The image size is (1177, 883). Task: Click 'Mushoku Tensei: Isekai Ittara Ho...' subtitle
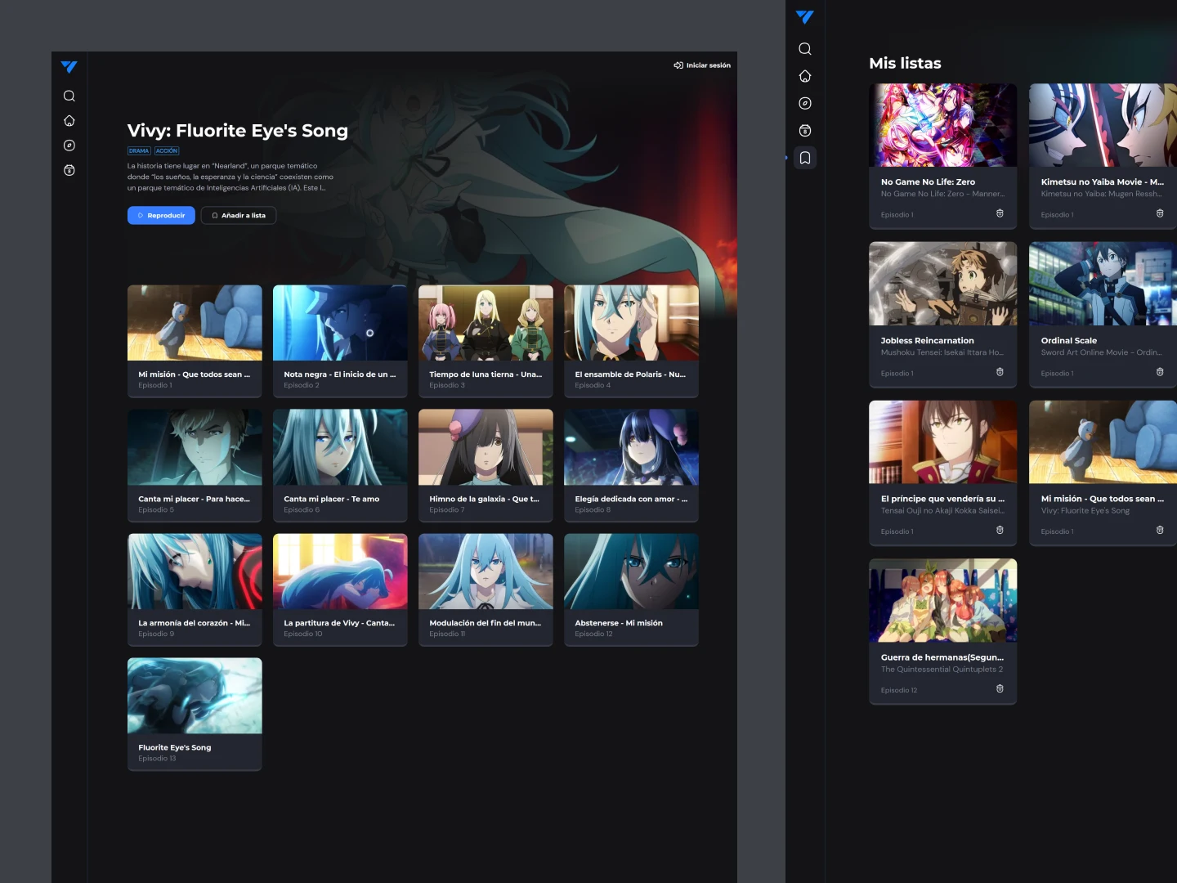942,352
